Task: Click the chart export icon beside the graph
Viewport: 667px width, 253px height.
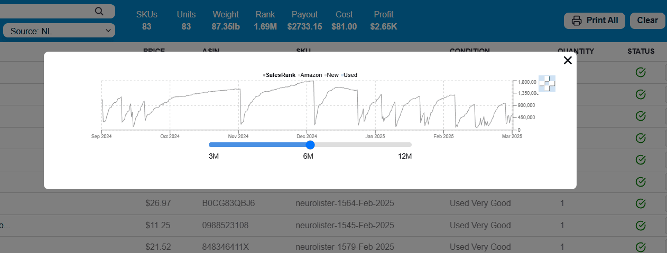Action: (x=546, y=83)
